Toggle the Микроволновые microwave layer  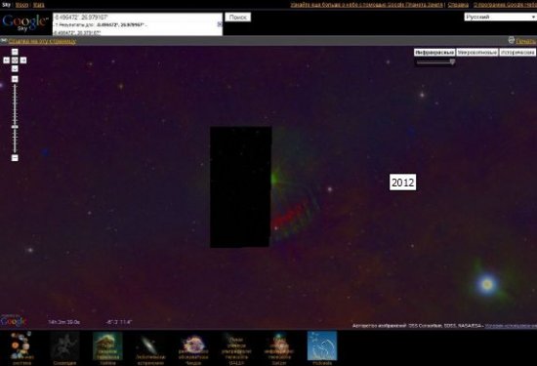pos(477,53)
